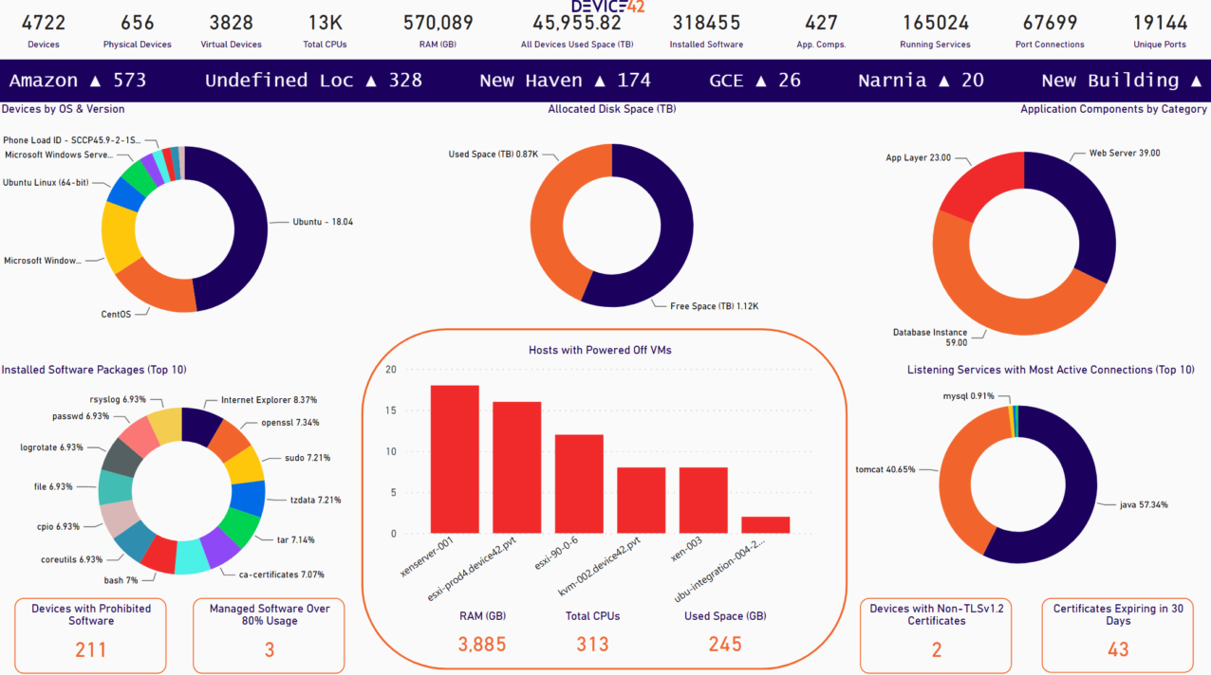Click the Devices with Non-TLSv1.2 Certificates card

coord(936,635)
